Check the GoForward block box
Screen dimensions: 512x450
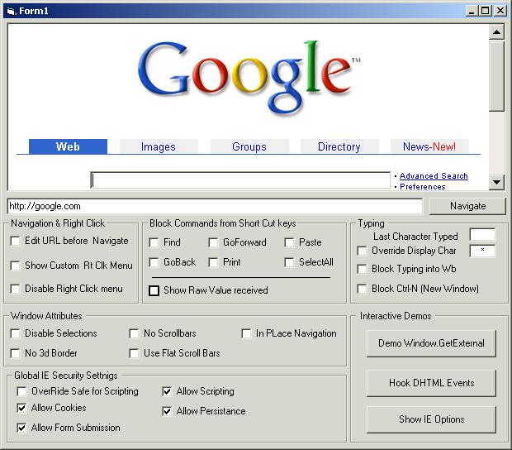(213, 242)
